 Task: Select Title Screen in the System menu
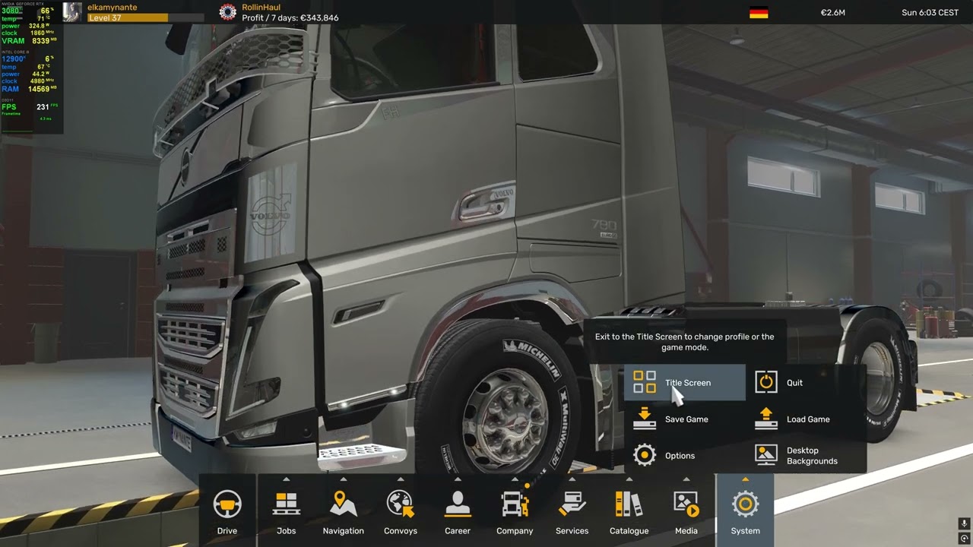tap(685, 382)
